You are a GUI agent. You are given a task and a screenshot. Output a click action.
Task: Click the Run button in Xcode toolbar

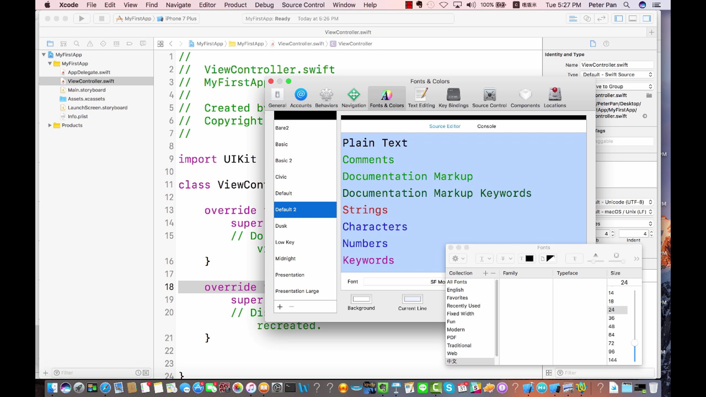click(x=82, y=18)
